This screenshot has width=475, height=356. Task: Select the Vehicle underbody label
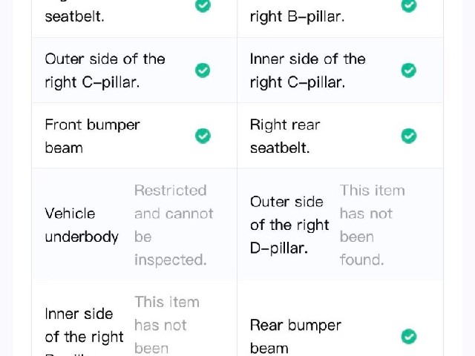click(x=82, y=225)
